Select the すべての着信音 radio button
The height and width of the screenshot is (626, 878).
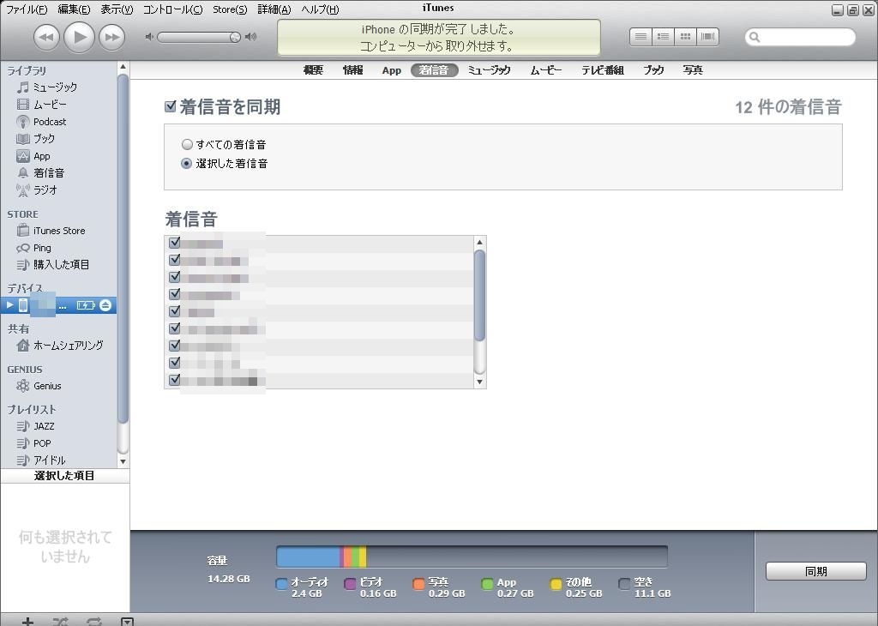coord(187,144)
